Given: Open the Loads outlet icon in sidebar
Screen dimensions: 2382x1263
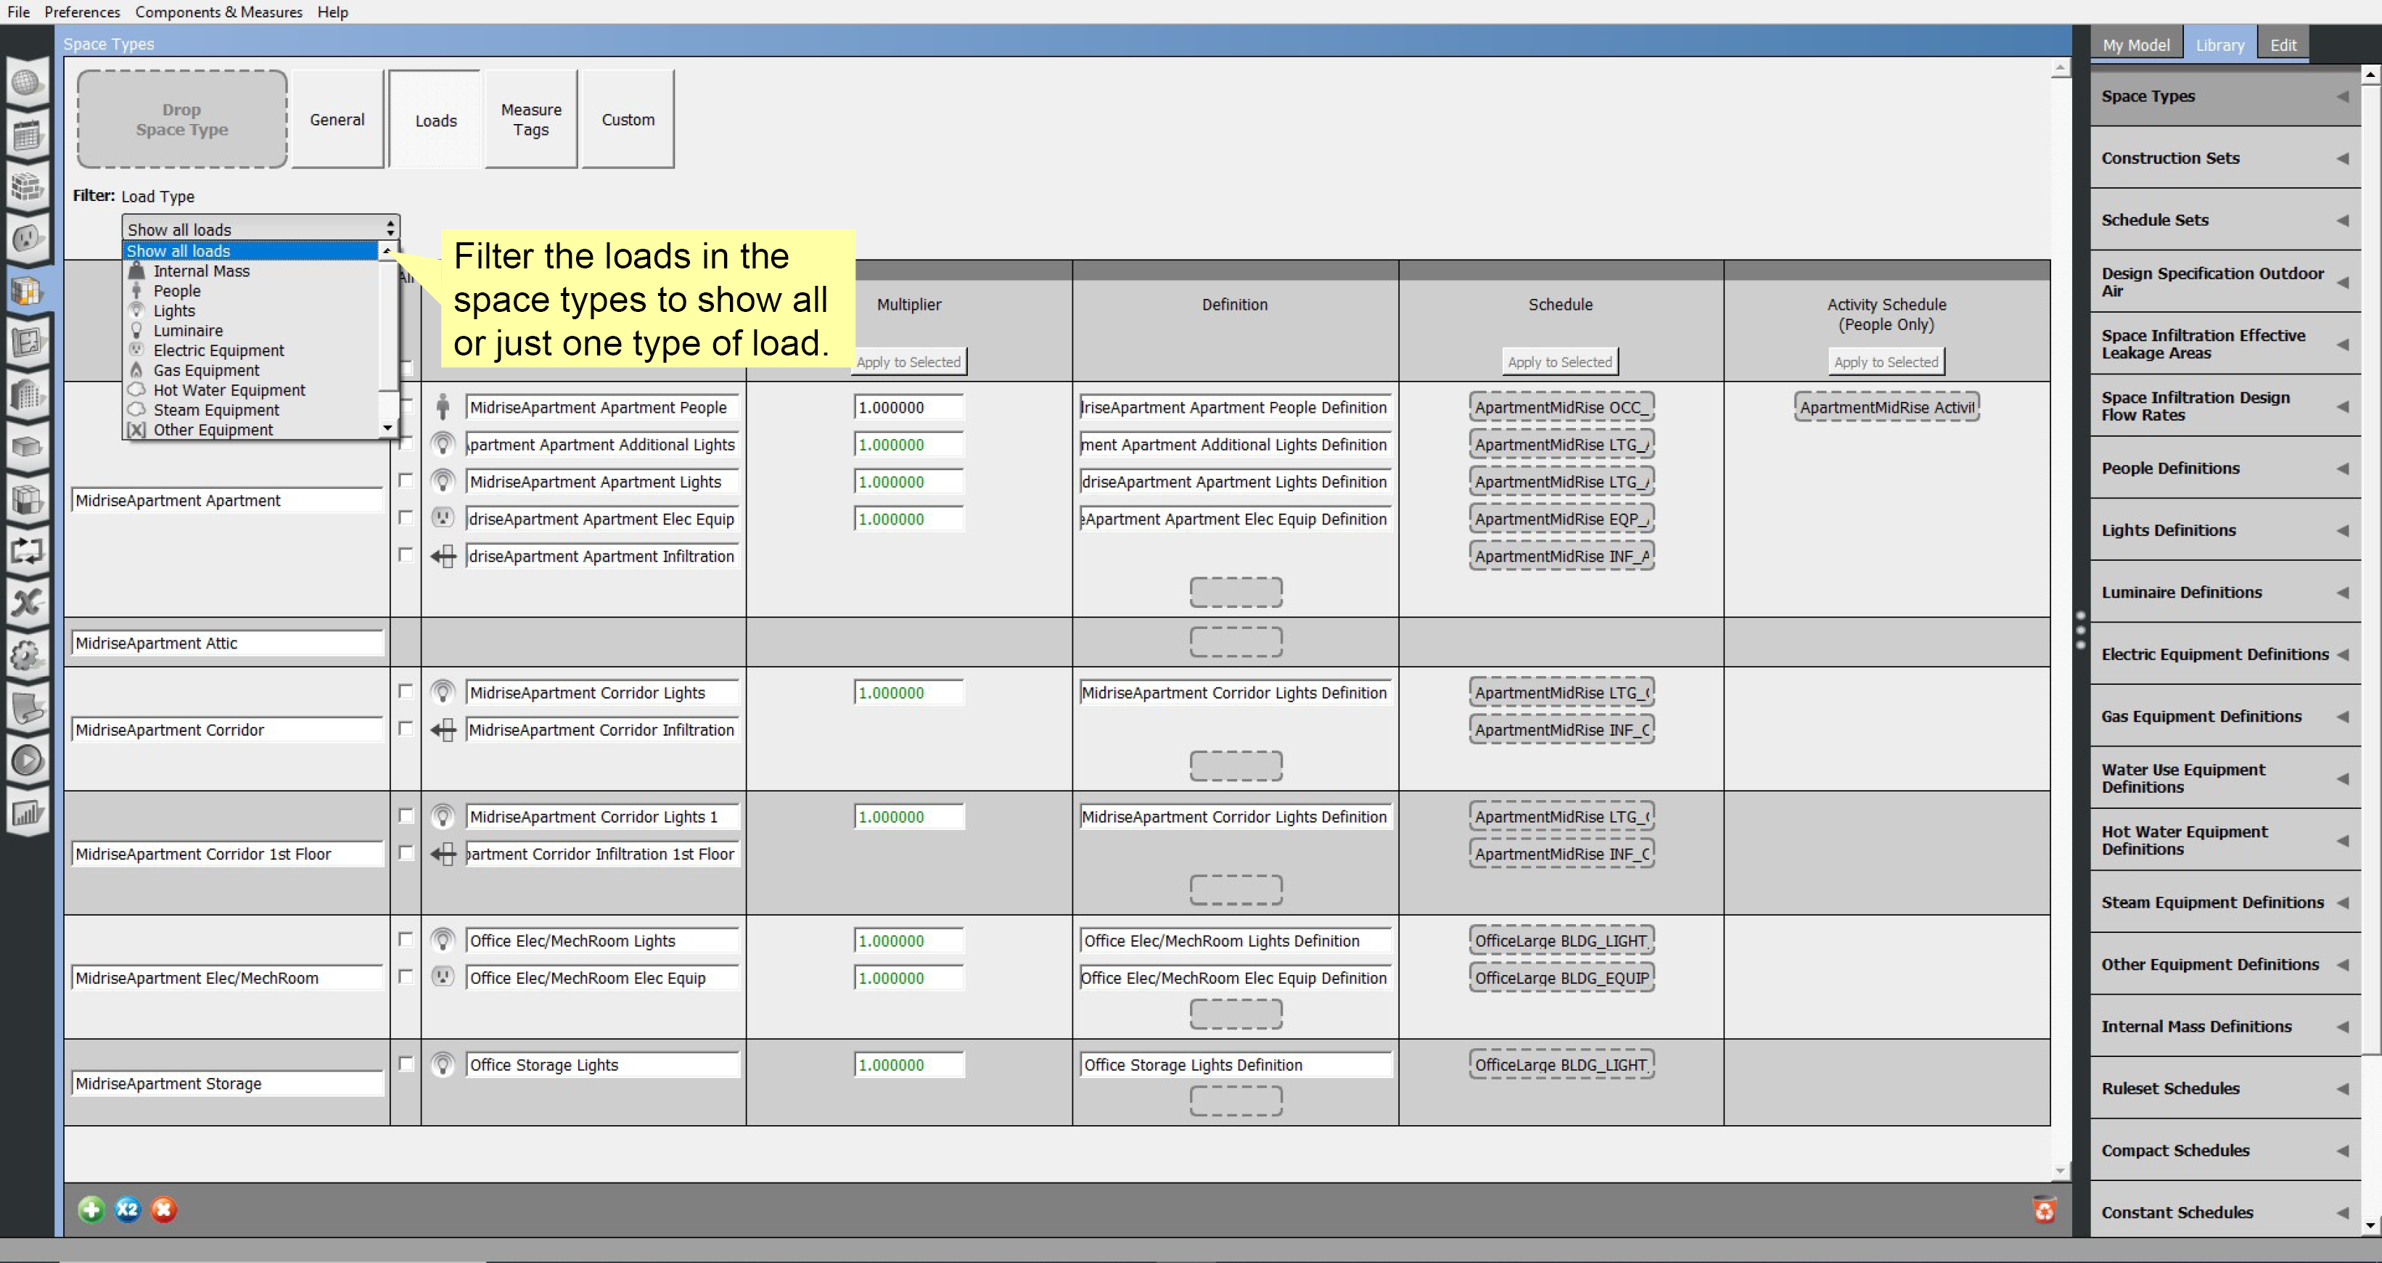Looking at the screenshot, I should click(27, 239).
